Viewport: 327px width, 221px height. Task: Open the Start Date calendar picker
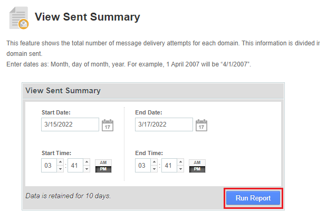click(x=108, y=126)
